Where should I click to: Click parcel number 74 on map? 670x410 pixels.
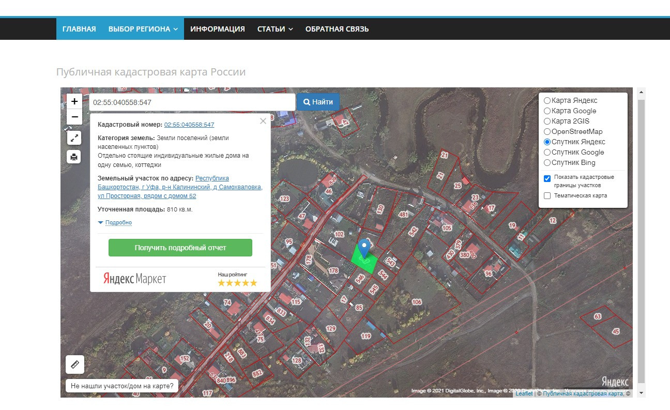(x=227, y=302)
